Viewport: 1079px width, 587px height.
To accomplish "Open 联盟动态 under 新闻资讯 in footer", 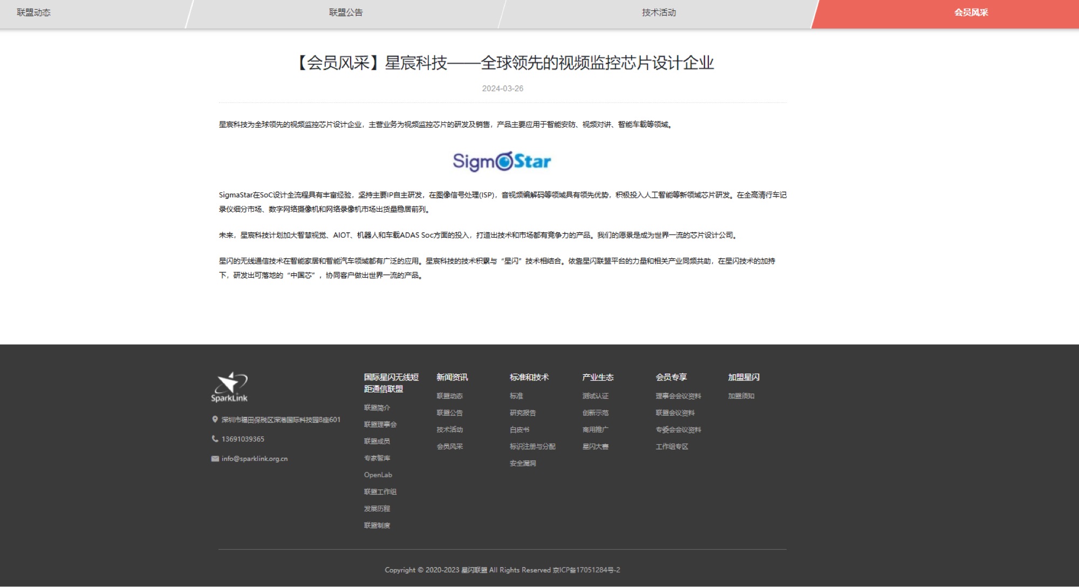I will coord(449,396).
